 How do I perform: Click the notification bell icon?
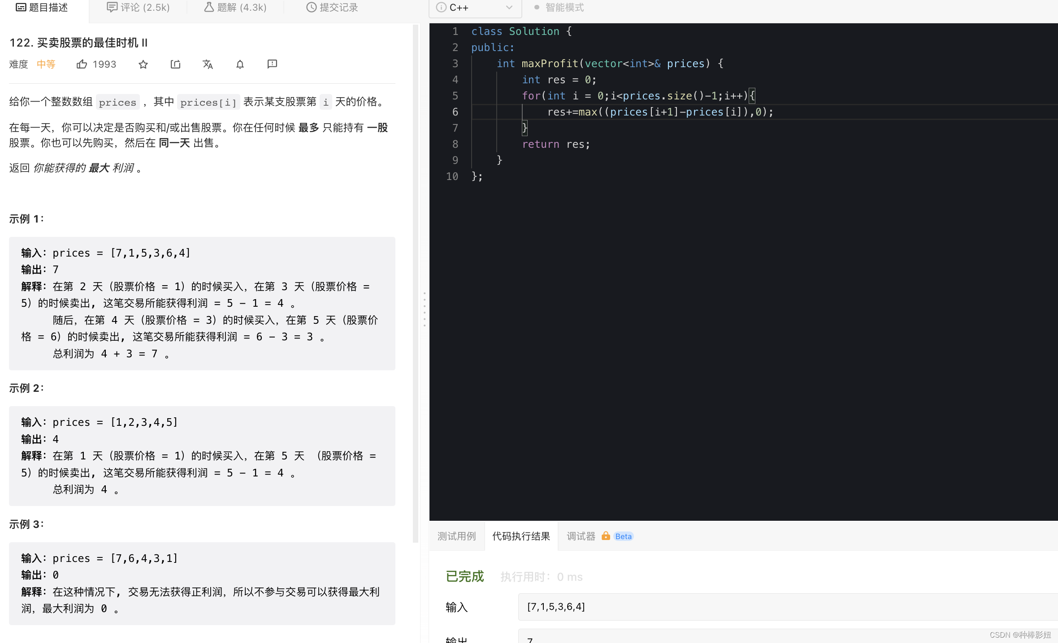240,64
